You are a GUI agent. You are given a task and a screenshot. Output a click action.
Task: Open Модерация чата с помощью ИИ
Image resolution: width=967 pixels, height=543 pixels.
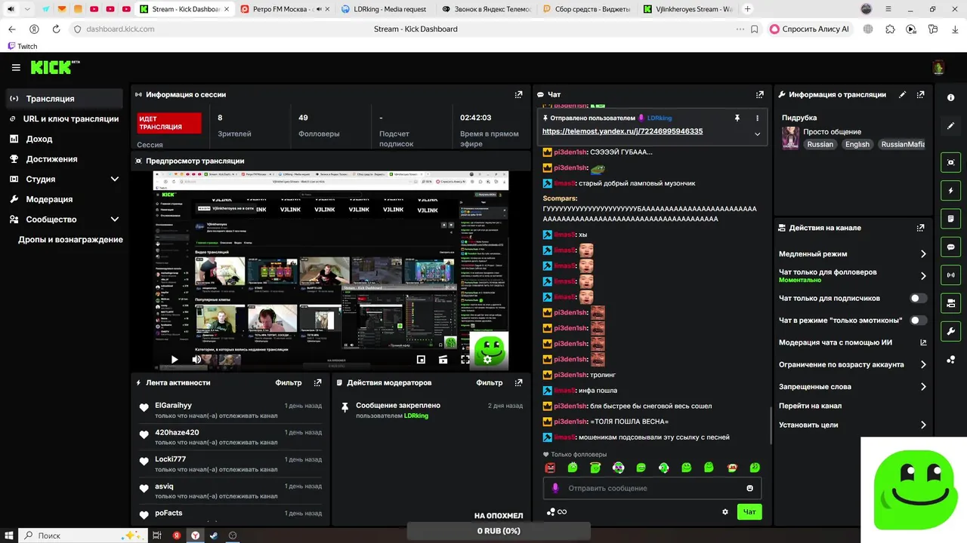click(x=852, y=342)
